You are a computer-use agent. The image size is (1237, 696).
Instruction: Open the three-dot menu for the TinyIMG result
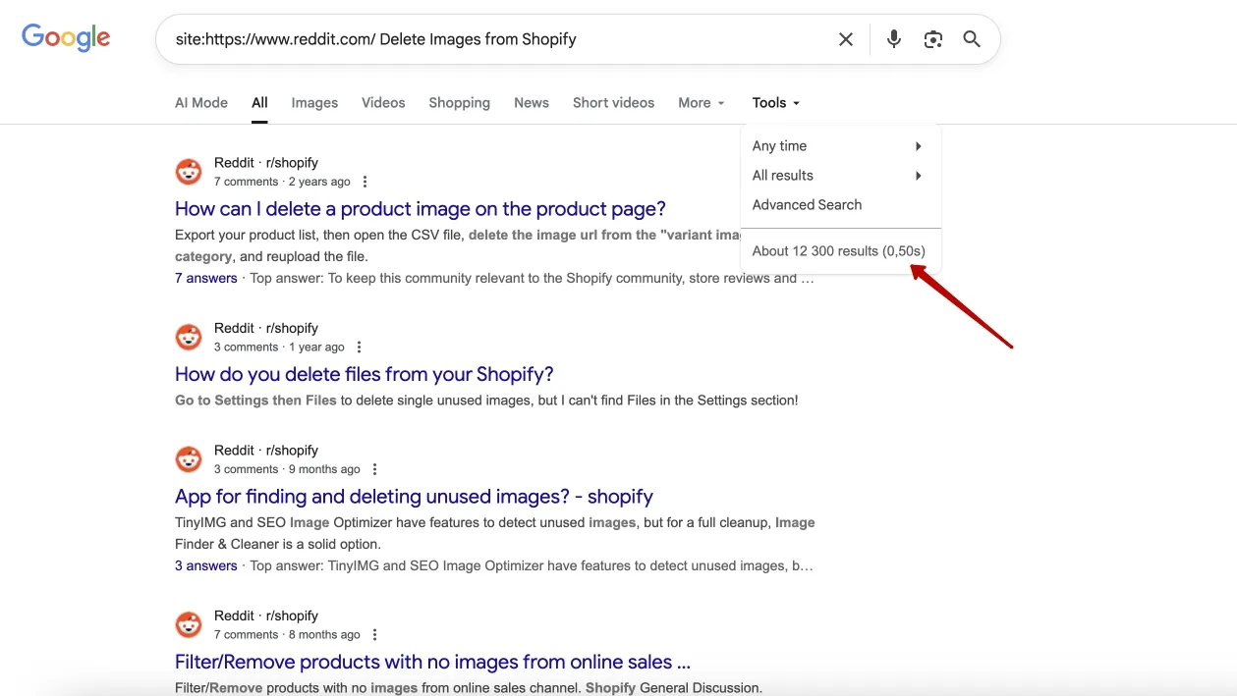[x=374, y=468]
